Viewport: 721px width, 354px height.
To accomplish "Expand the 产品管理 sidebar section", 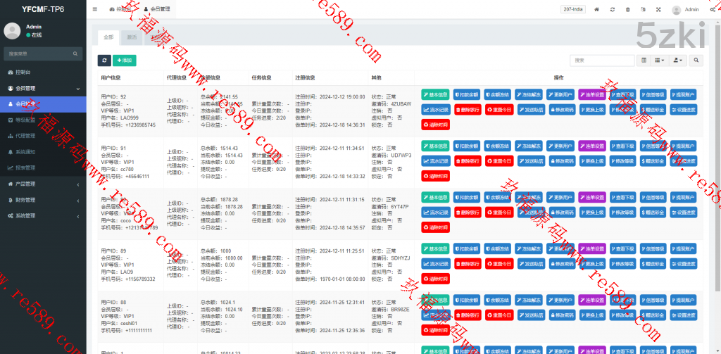I will point(43,184).
